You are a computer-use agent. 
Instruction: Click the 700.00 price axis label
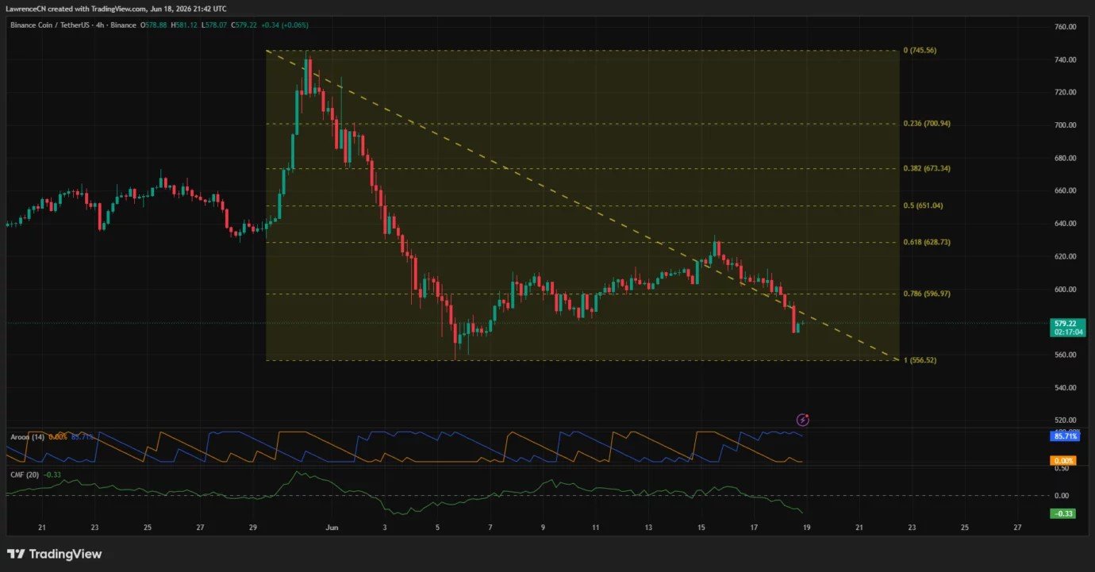[1064, 125]
